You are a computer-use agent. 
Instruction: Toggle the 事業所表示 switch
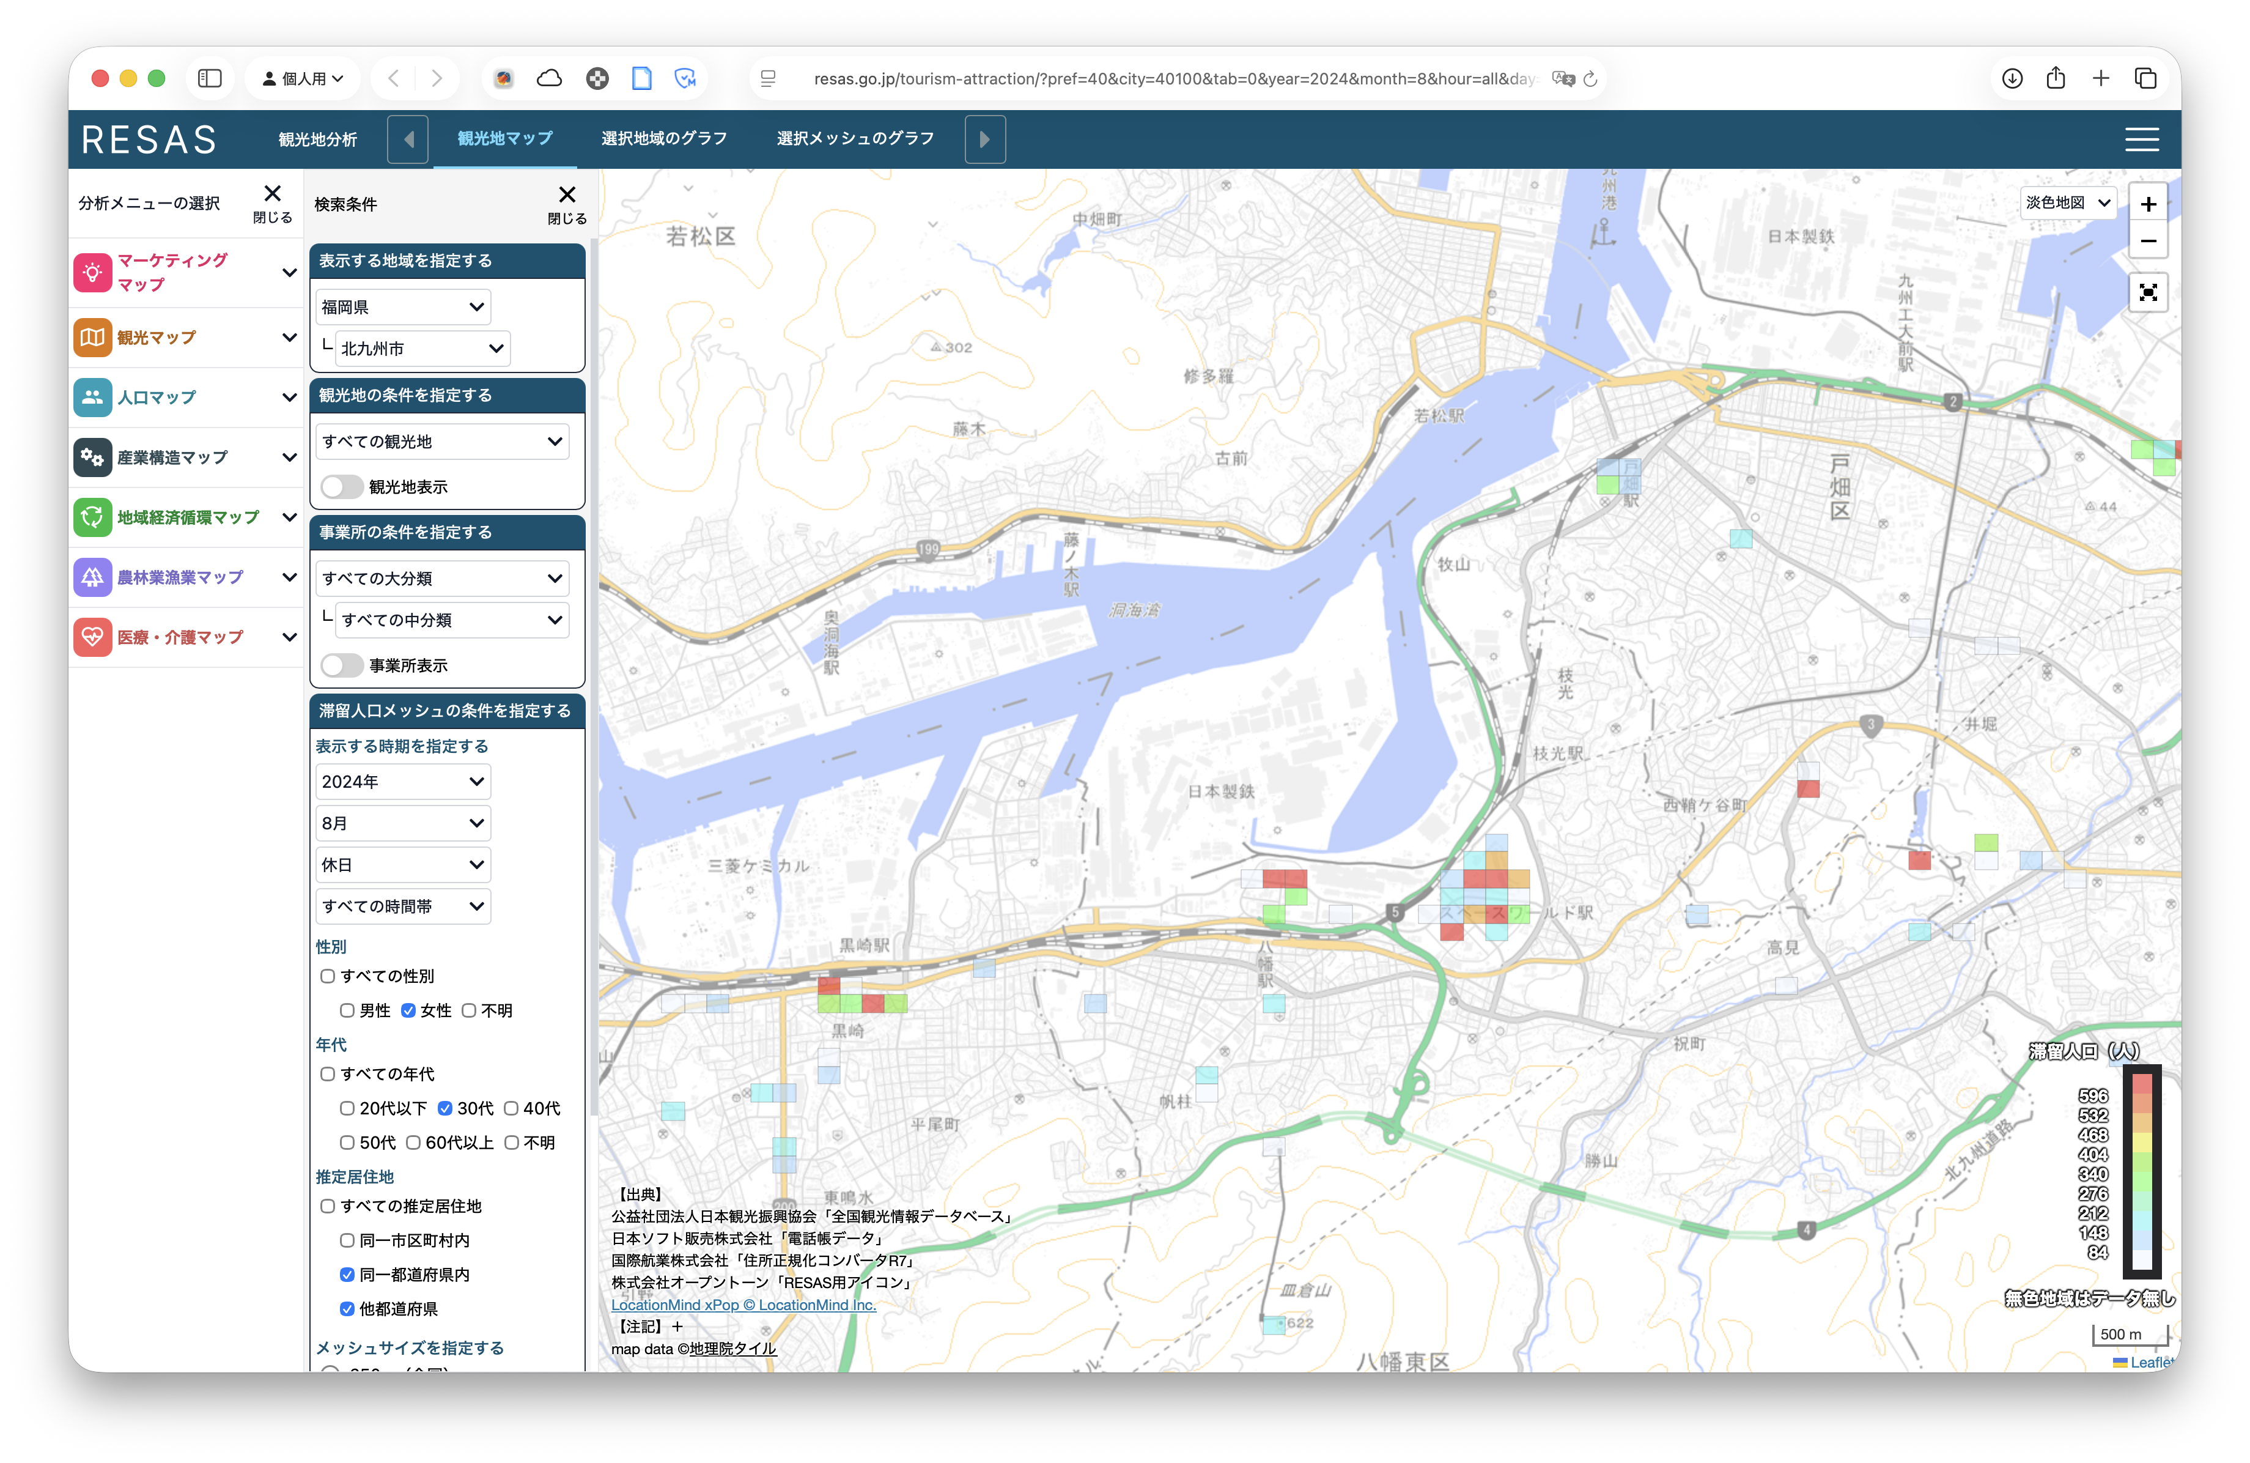point(341,665)
